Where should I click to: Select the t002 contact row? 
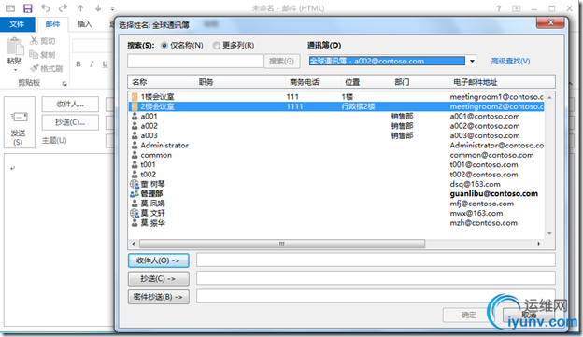(336, 175)
